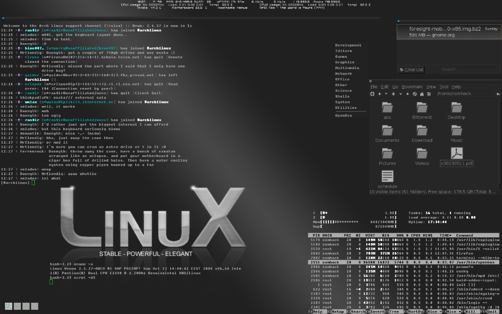This screenshot has width=502, height=314.
Task: Open the Tool menu in file manager
Action: click(444, 87)
